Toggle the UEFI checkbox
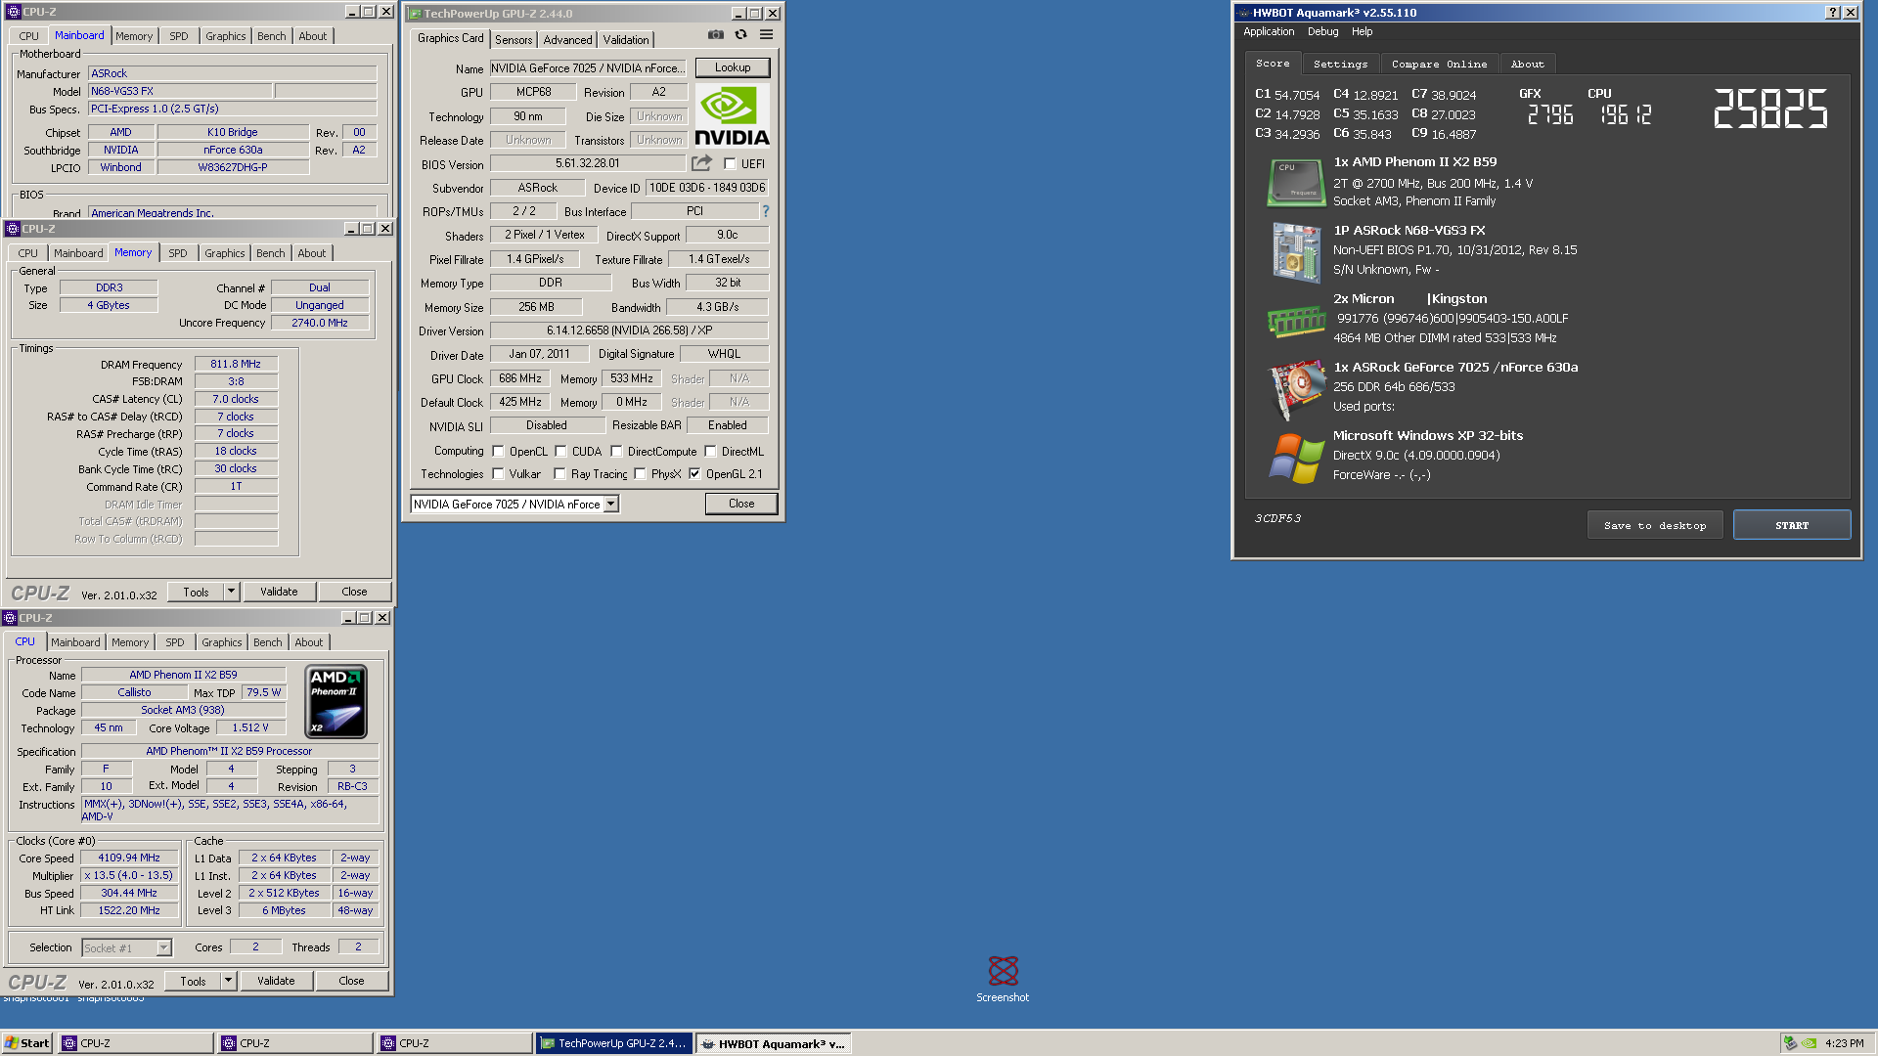The image size is (1878, 1056). click(x=730, y=164)
